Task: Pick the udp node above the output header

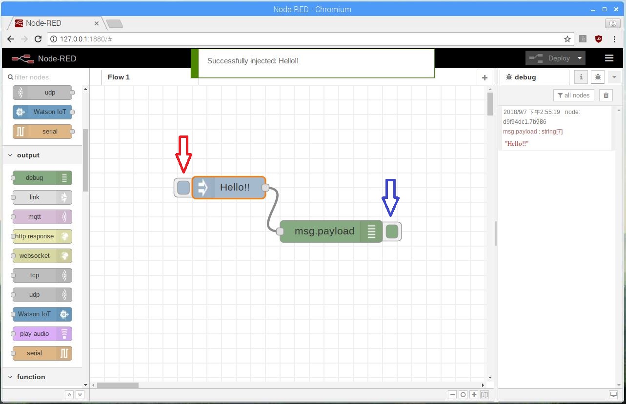Action: pyautogui.click(x=42, y=93)
